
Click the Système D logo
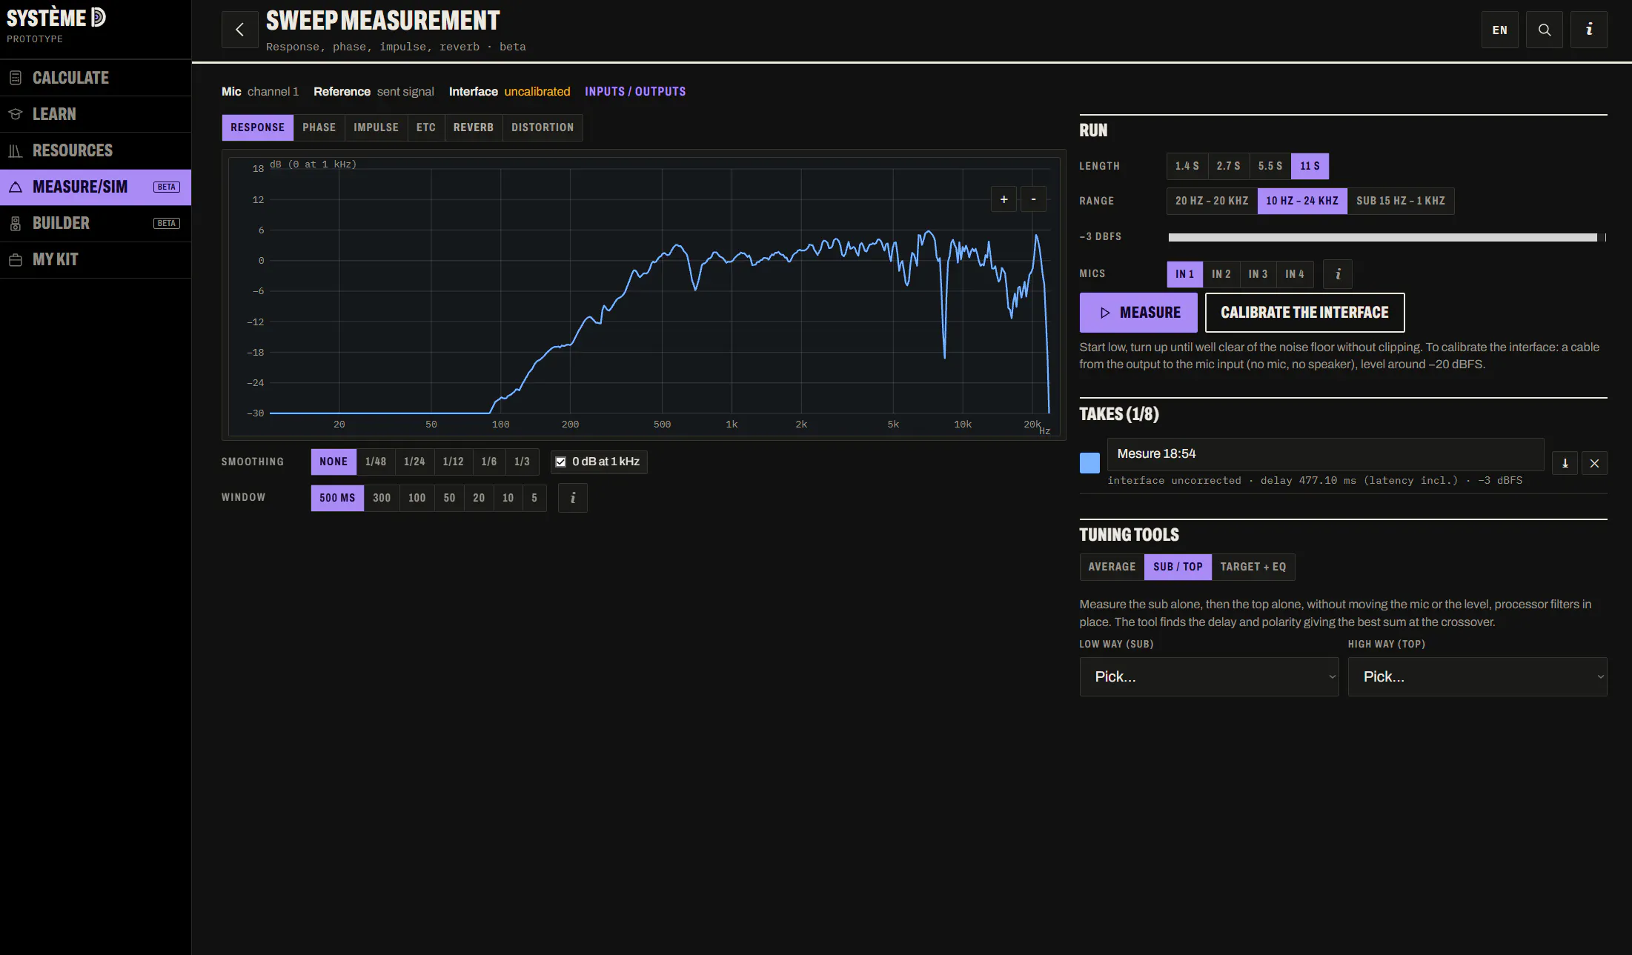56,18
